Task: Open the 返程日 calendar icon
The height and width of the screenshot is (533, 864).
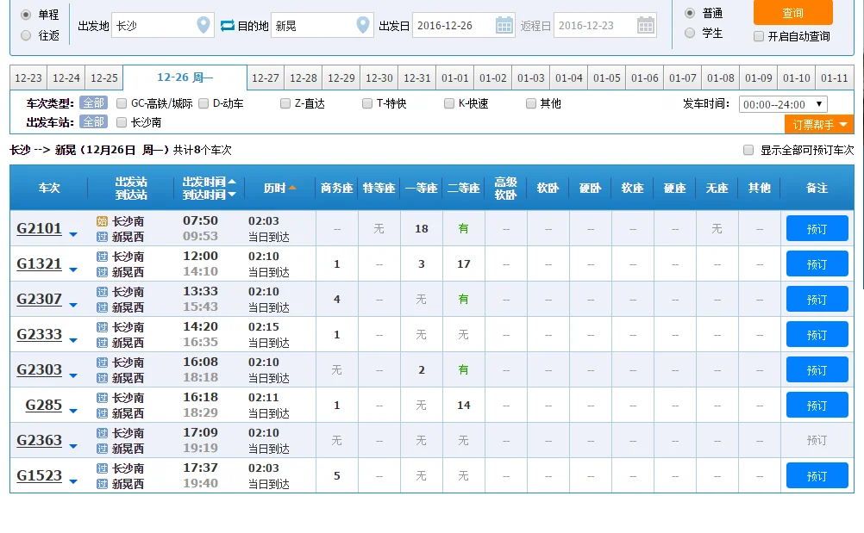Action: (x=646, y=25)
